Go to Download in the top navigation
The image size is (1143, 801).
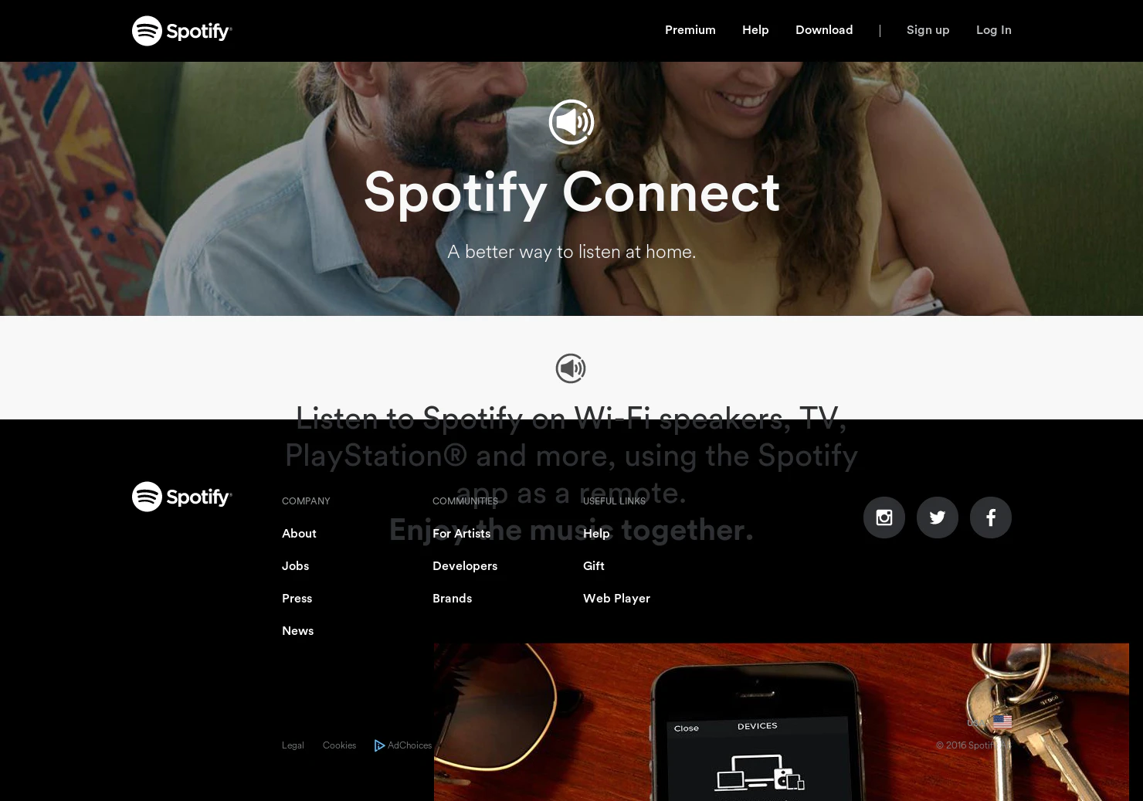[824, 30]
